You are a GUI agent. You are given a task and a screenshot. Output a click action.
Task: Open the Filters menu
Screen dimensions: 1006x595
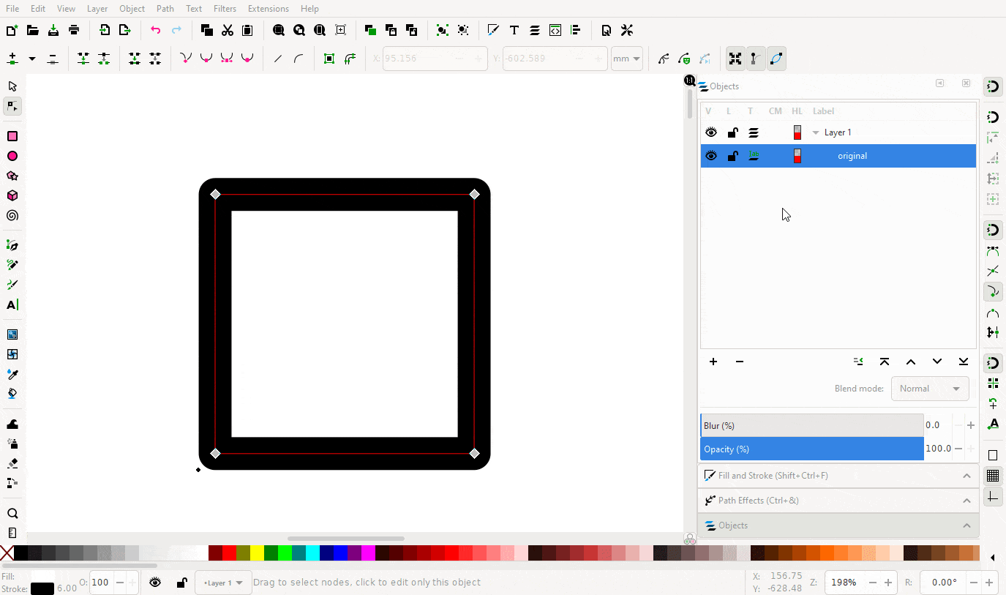pyautogui.click(x=225, y=9)
